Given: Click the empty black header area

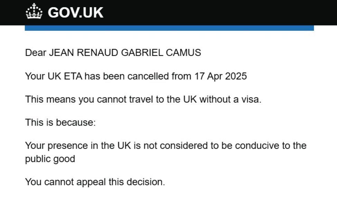Looking at the screenshot, I should 221,12.
